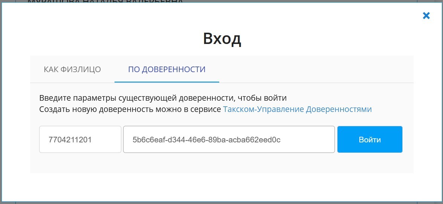Viewport: 443px width, 204px height.
Task: Select the ПО ДОВЕРЕННОСТИ tab
Action: 167,70
